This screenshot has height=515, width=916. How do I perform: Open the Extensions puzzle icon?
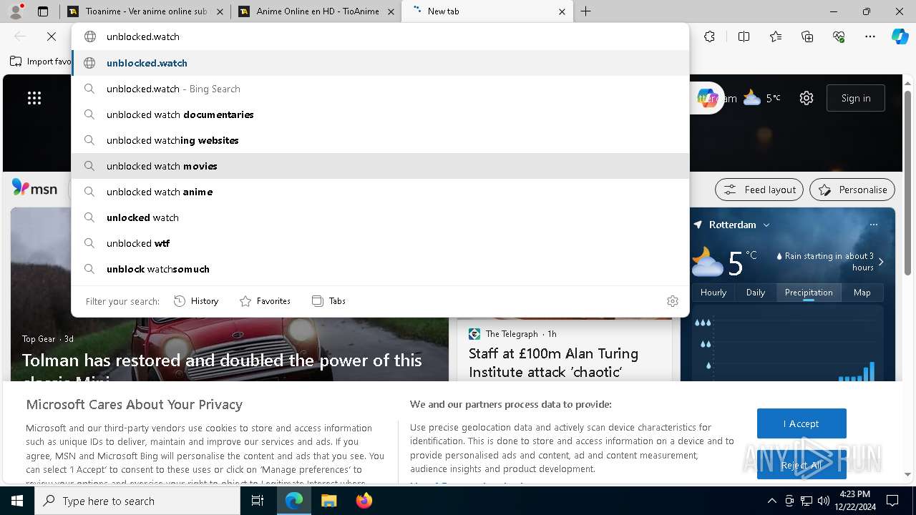pos(709,36)
